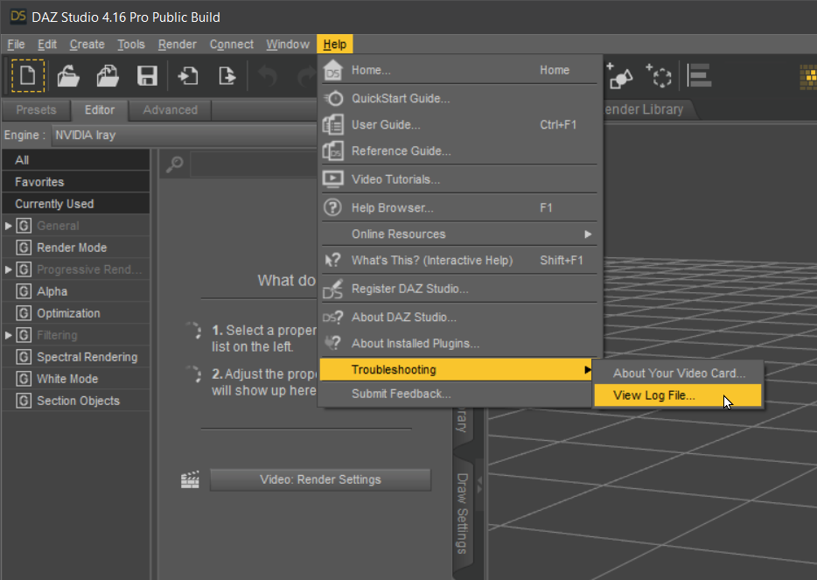This screenshot has width=817, height=580.
Task: Choose Submit Feedback menu entry
Action: (x=457, y=394)
